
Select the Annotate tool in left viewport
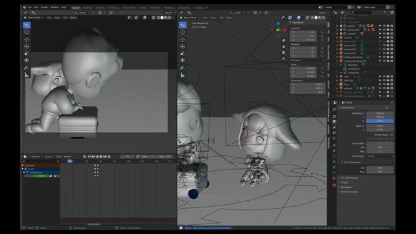pos(27,68)
